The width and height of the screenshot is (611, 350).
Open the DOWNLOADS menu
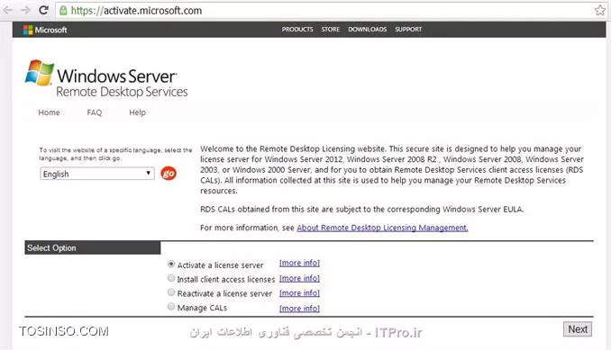point(367,29)
